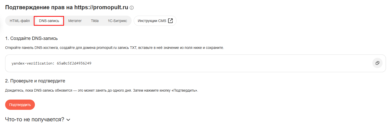Copy the verification code with the copy icon

(x=377, y=63)
